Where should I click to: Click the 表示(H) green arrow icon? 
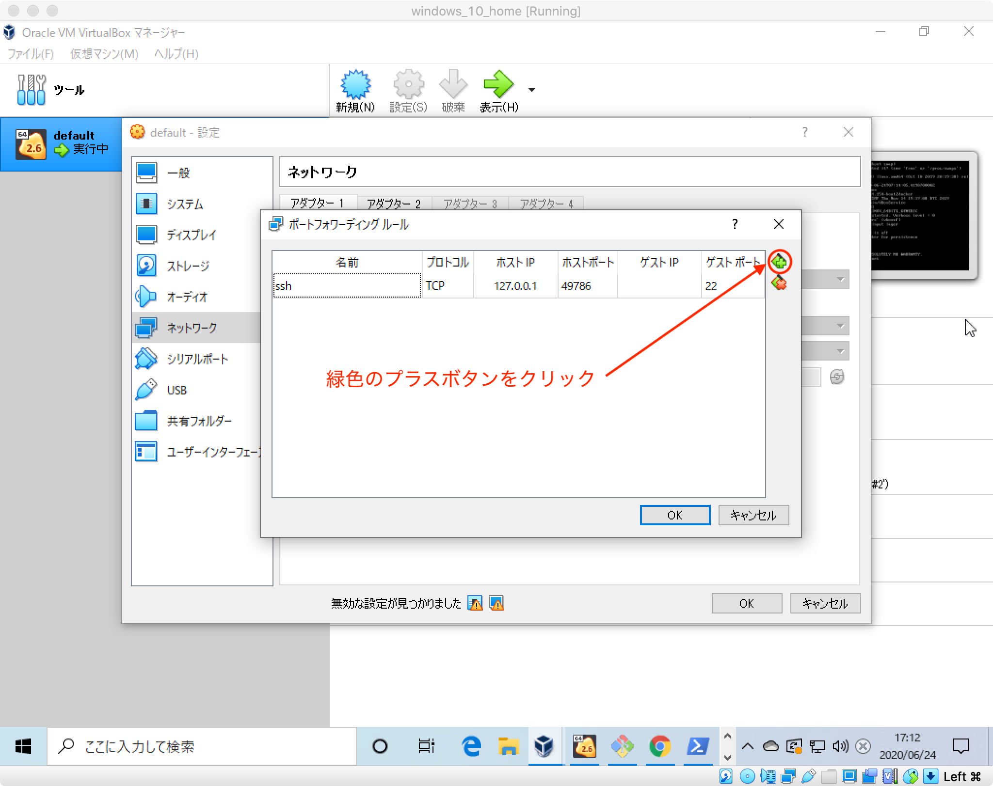(498, 85)
